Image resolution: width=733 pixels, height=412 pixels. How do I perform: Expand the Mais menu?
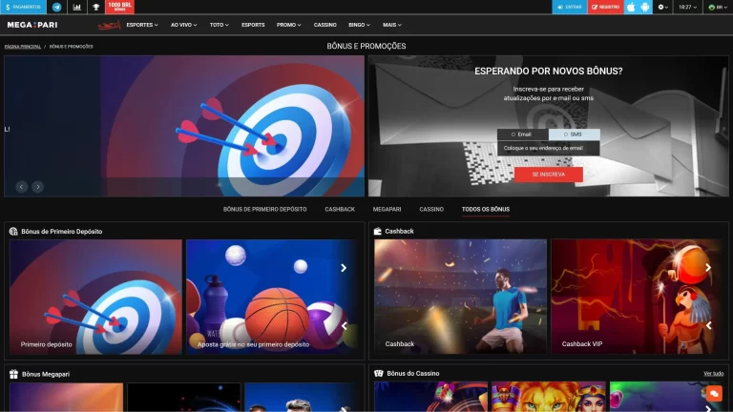(x=391, y=25)
